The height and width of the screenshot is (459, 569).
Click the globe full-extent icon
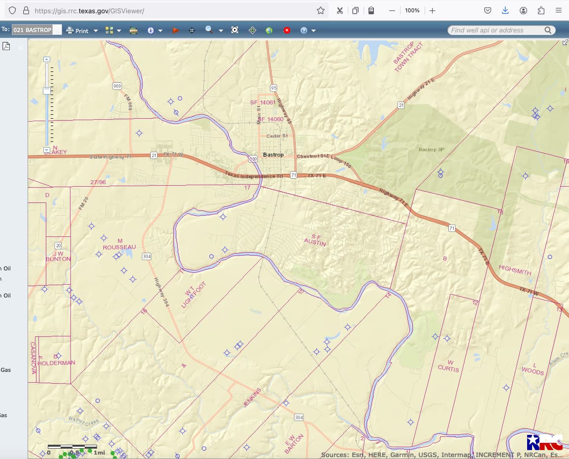coord(269,31)
